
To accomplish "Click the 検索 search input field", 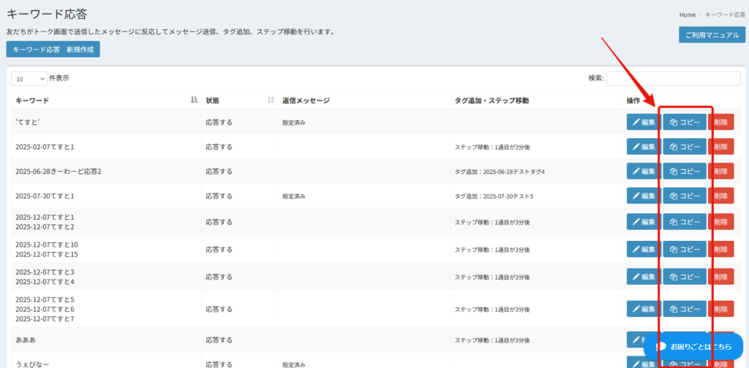I will click(x=673, y=78).
